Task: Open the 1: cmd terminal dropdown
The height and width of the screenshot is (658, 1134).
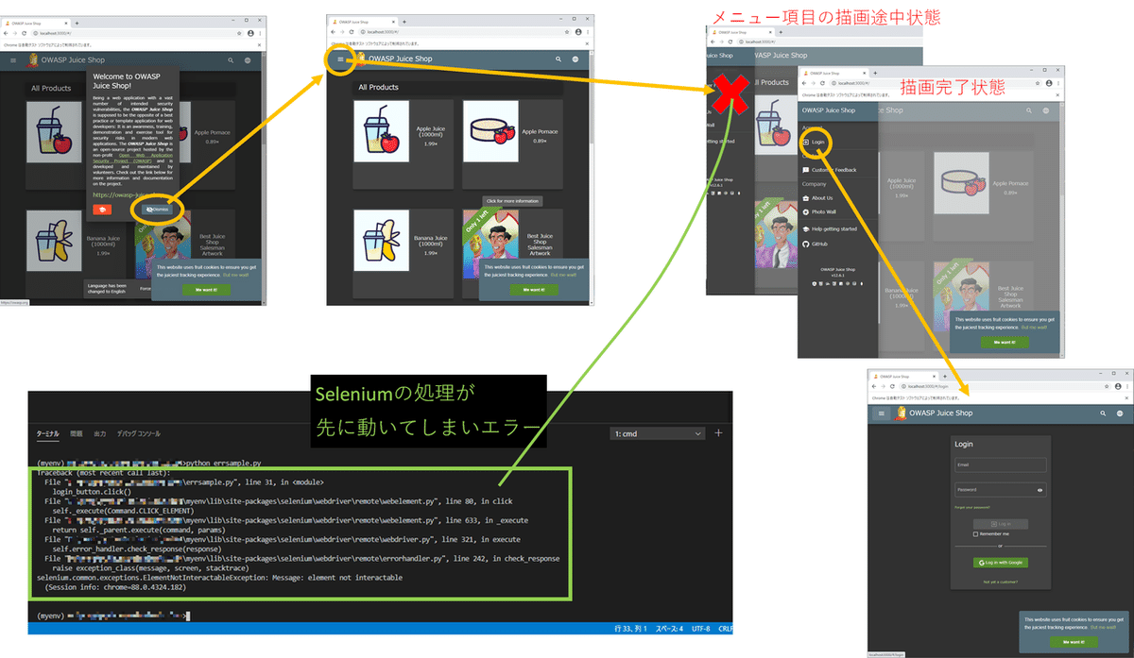Action: pyautogui.click(x=658, y=433)
